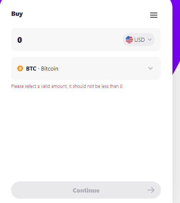Open the hamburger menu
Viewport: 180px width, 203px height.
(x=154, y=15)
